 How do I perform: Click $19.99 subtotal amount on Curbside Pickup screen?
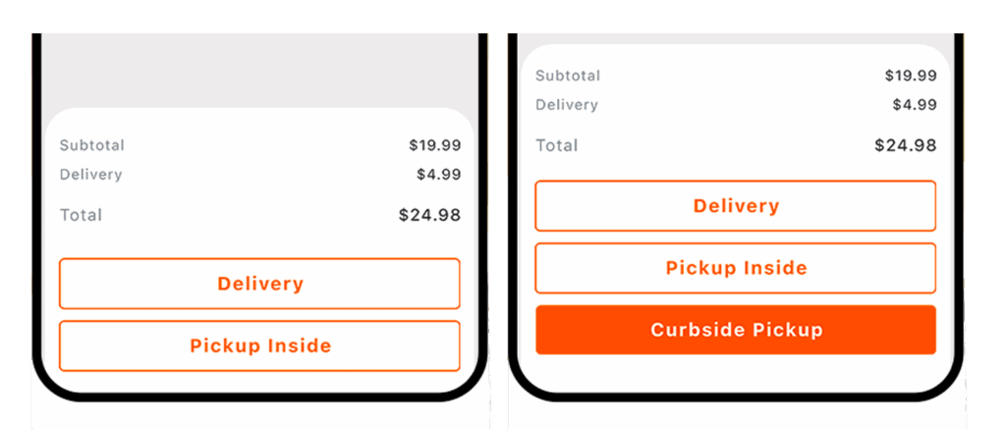[910, 76]
